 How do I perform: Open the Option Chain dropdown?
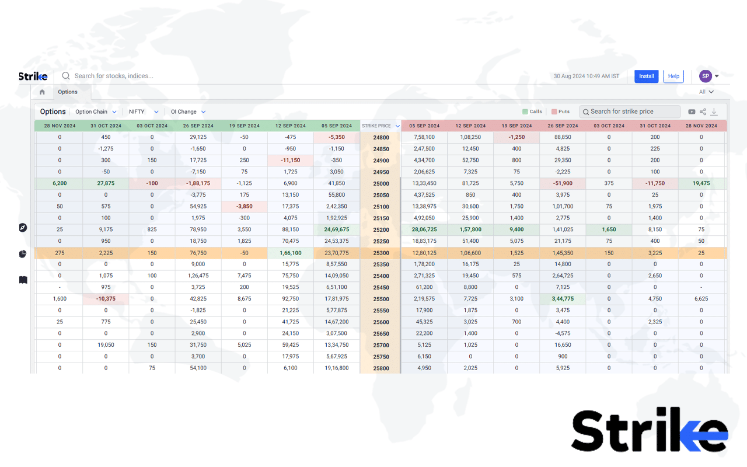[x=95, y=111]
